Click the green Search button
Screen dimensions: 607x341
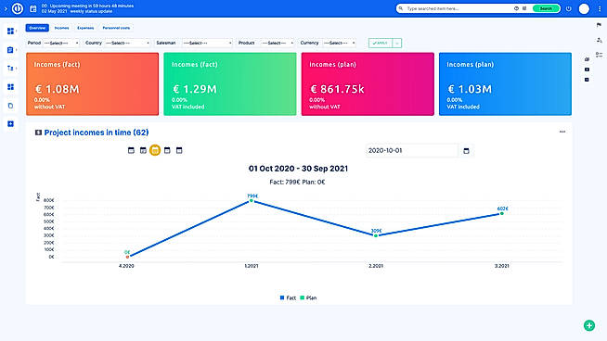coord(546,8)
